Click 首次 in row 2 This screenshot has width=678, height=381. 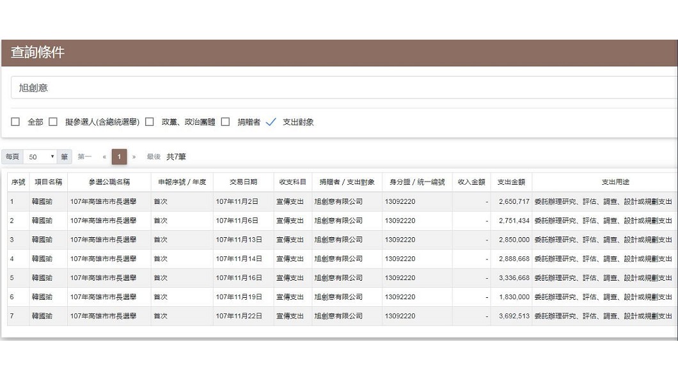click(x=161, y=221)
